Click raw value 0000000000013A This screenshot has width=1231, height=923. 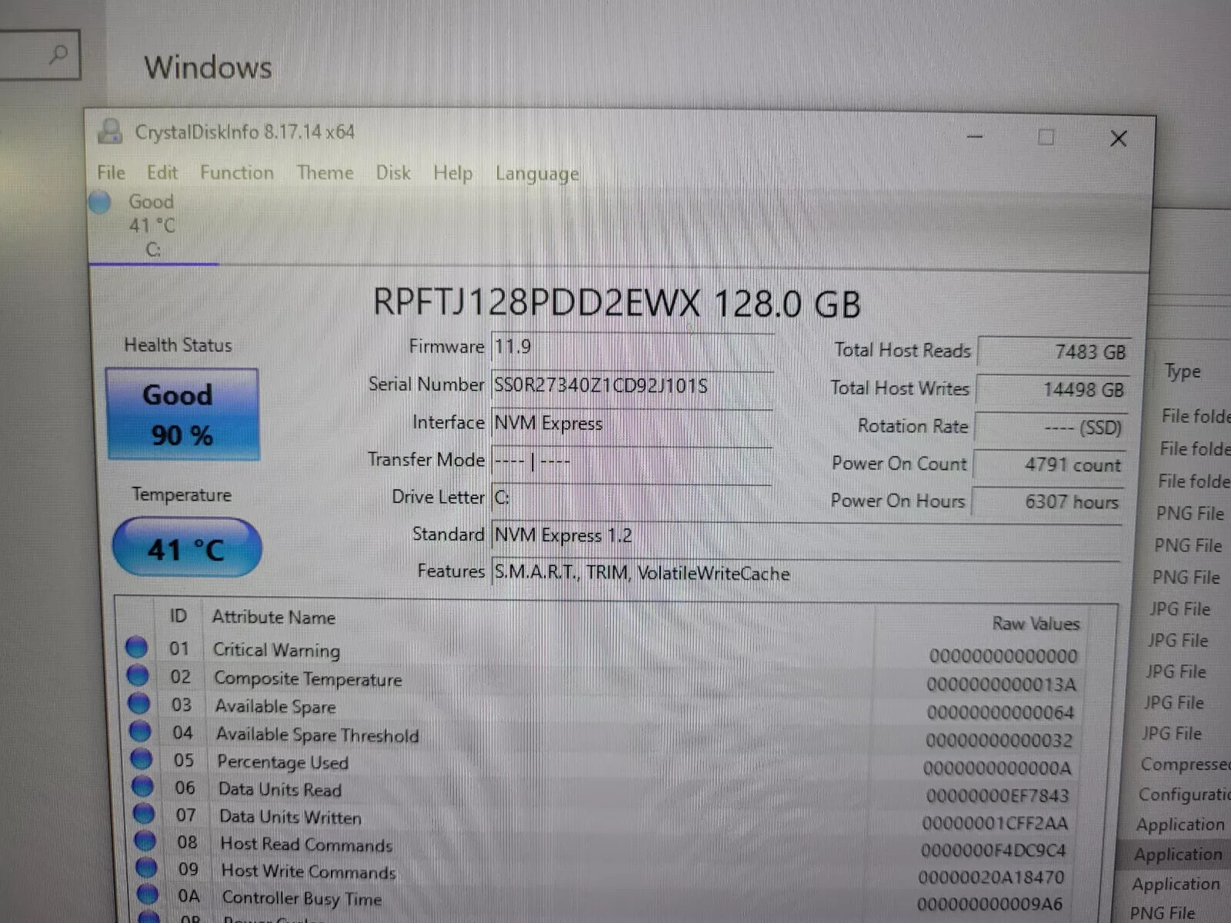(x=1002, y=684)
